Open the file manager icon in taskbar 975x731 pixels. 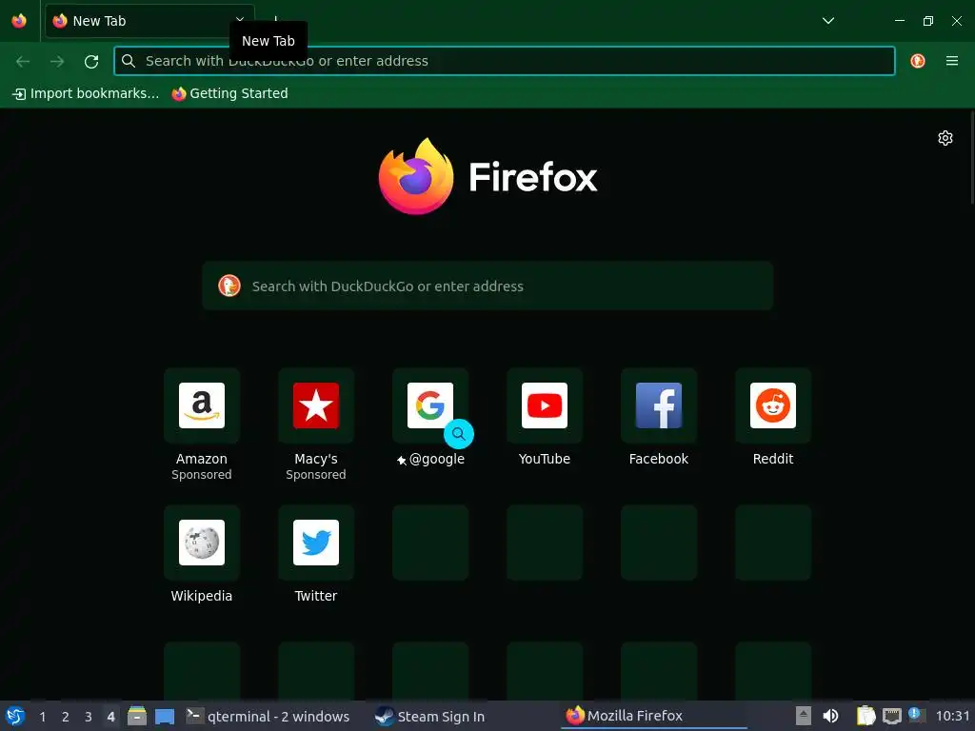point(137,716)
